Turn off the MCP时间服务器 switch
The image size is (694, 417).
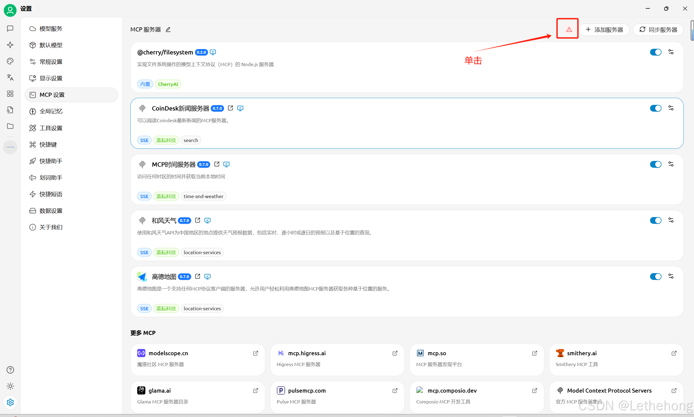pos(655,164)
